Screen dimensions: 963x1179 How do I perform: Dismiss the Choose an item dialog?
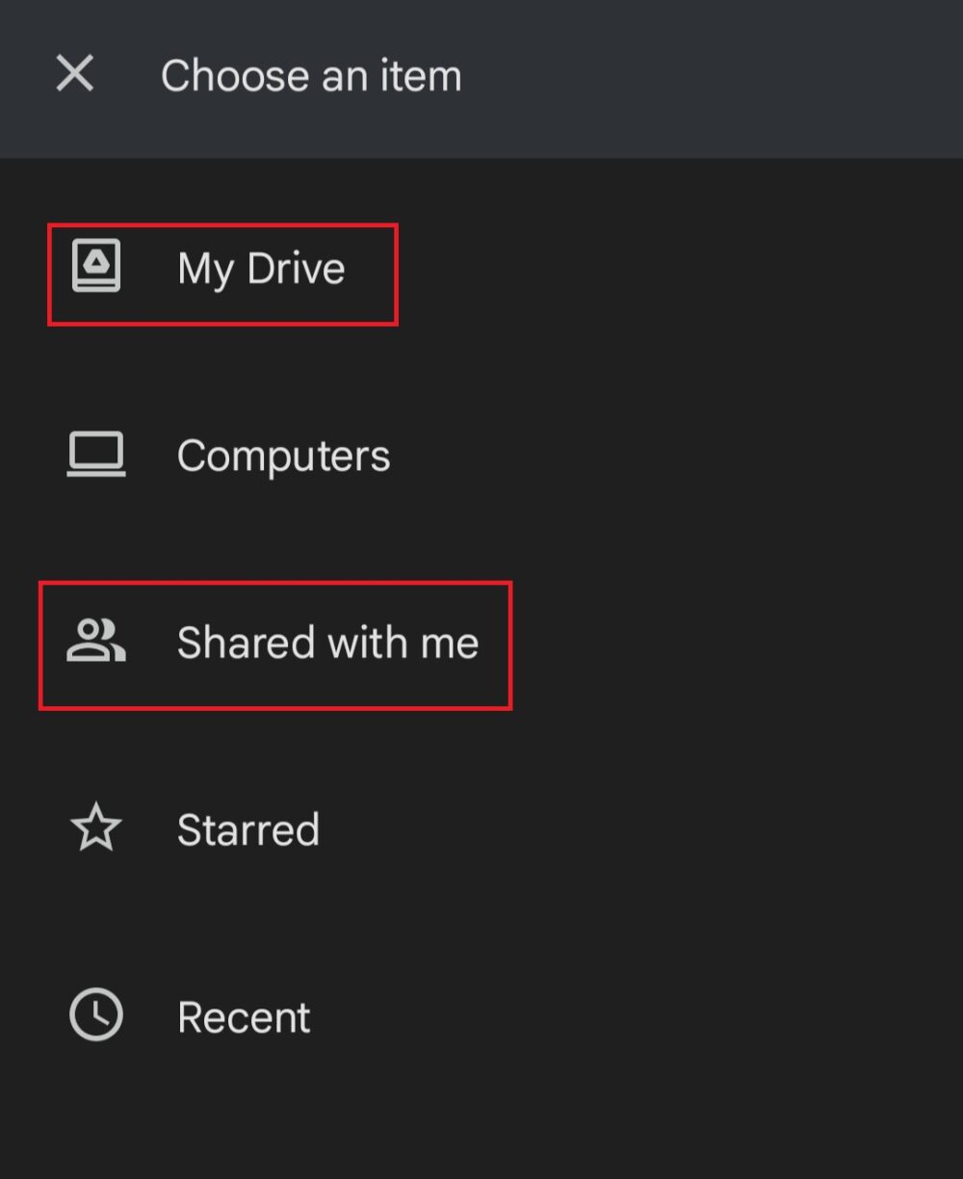tap(73, 74)
